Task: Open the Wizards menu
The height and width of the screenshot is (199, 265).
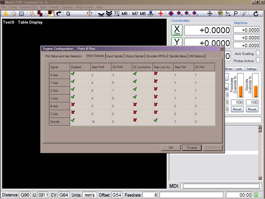Action: [54, 7]
